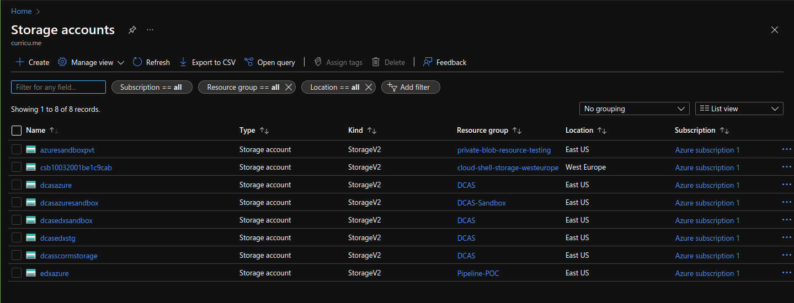Open the Manage view menu
794x303 pixels.
(91, 62)
